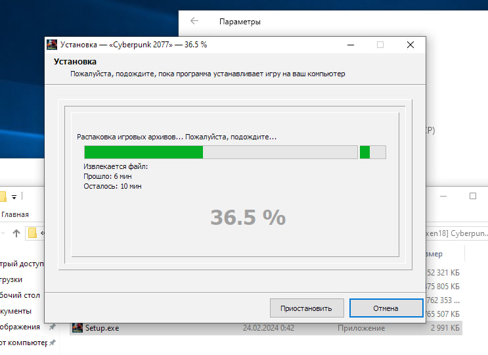Click the 2 991 КБ size cell
This screenshot has height=355, width=488.
tap(445, 328)
